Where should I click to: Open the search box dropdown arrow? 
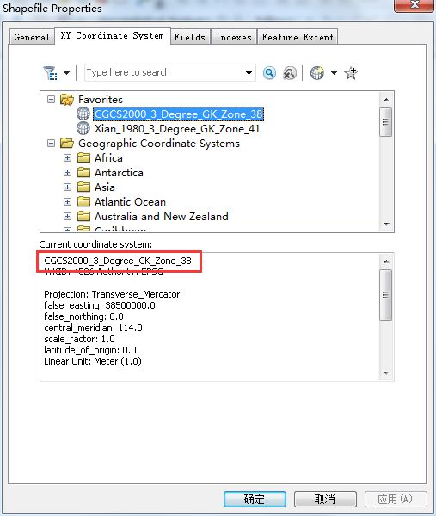click(x=249, y=73)
